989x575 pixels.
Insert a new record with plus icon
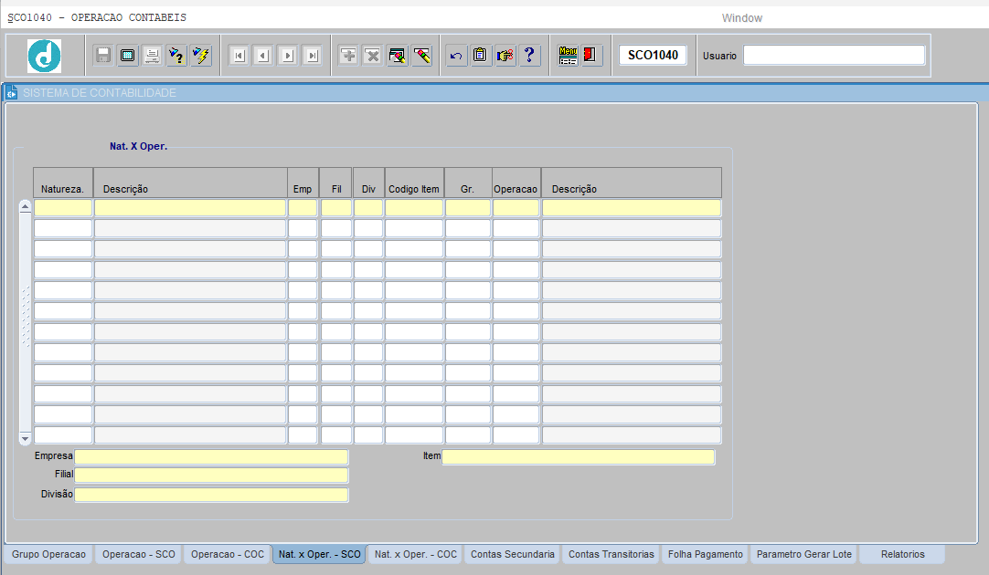click(x=348, y=56)
